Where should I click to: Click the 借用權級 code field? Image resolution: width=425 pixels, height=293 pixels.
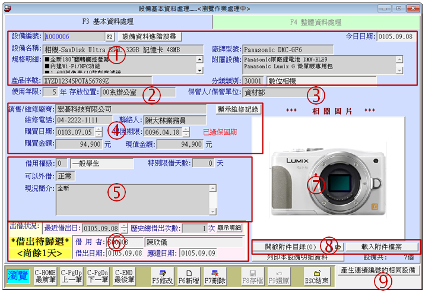(62, 163)
